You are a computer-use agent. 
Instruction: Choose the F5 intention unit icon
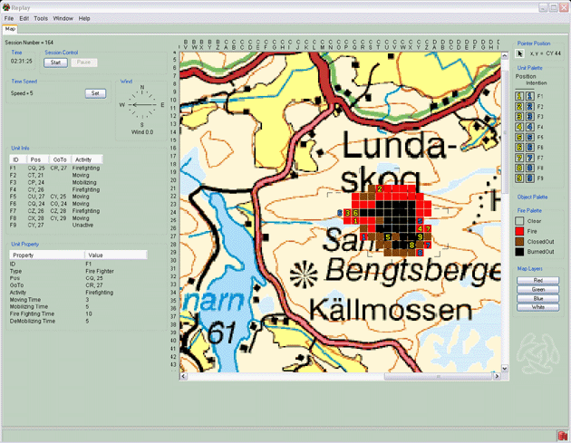529,137
